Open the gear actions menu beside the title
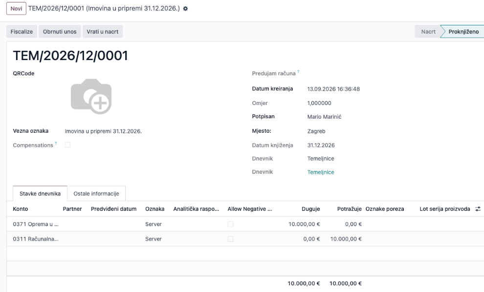This screenshot has width=484, height=292. pos(185,9)
